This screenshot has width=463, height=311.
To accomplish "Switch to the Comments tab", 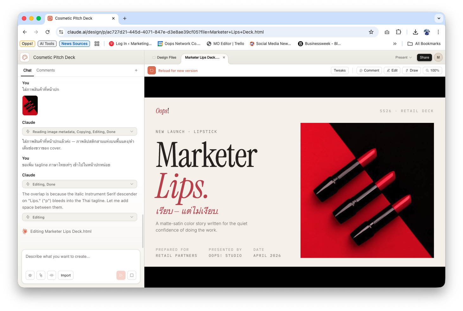I will click(x=46, y=70).
